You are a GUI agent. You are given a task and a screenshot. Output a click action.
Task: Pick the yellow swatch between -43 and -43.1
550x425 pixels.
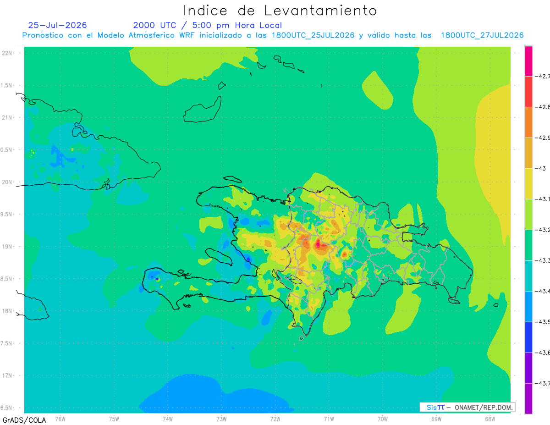tap(528, 183)
